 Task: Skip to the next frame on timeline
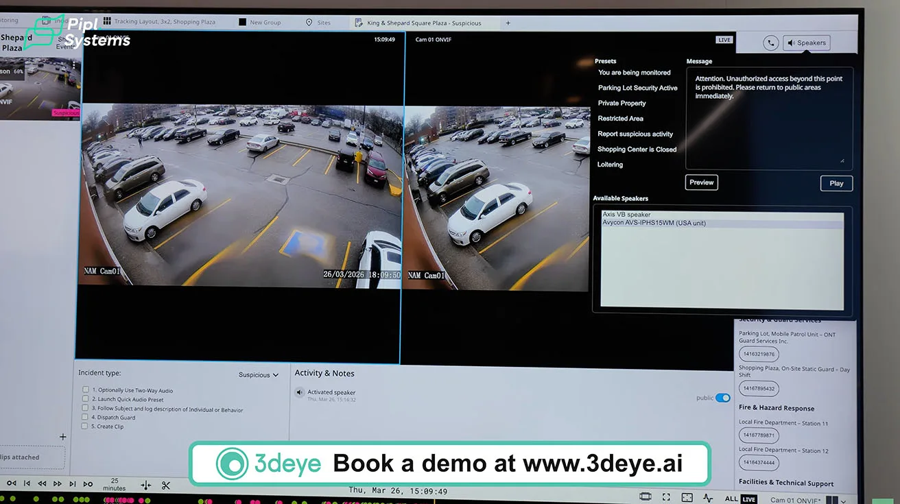point(72,484)
